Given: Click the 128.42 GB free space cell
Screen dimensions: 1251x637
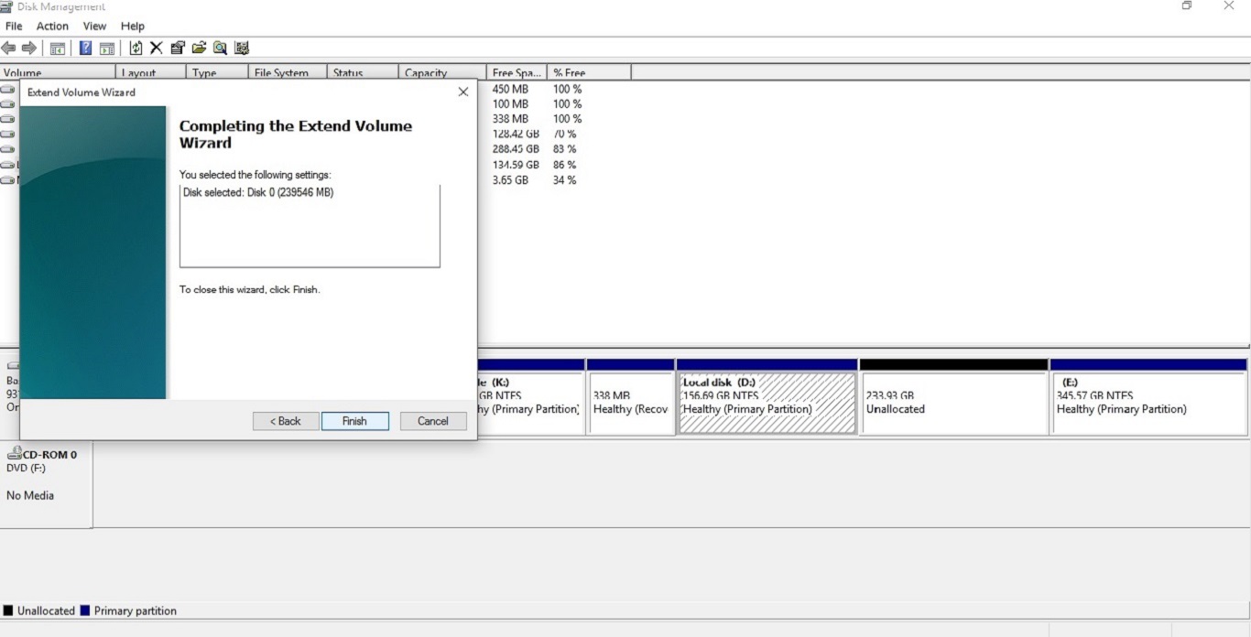Looking at the screenshot, I should pyautogui.click(x=516, y=134).
